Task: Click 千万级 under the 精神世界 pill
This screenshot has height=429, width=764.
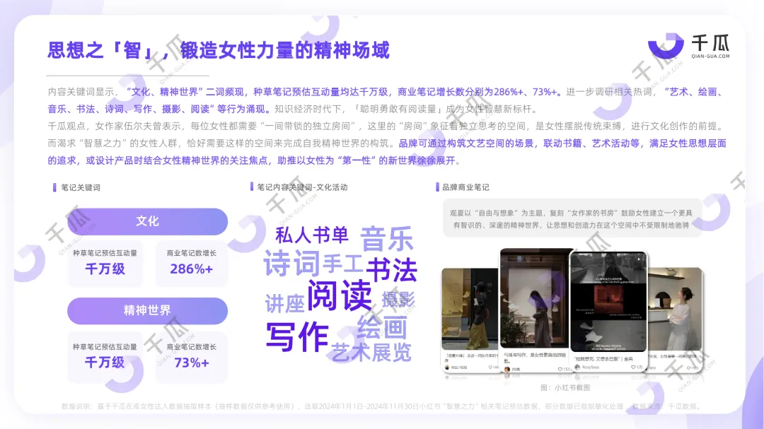Action: [x=105, y=363]
